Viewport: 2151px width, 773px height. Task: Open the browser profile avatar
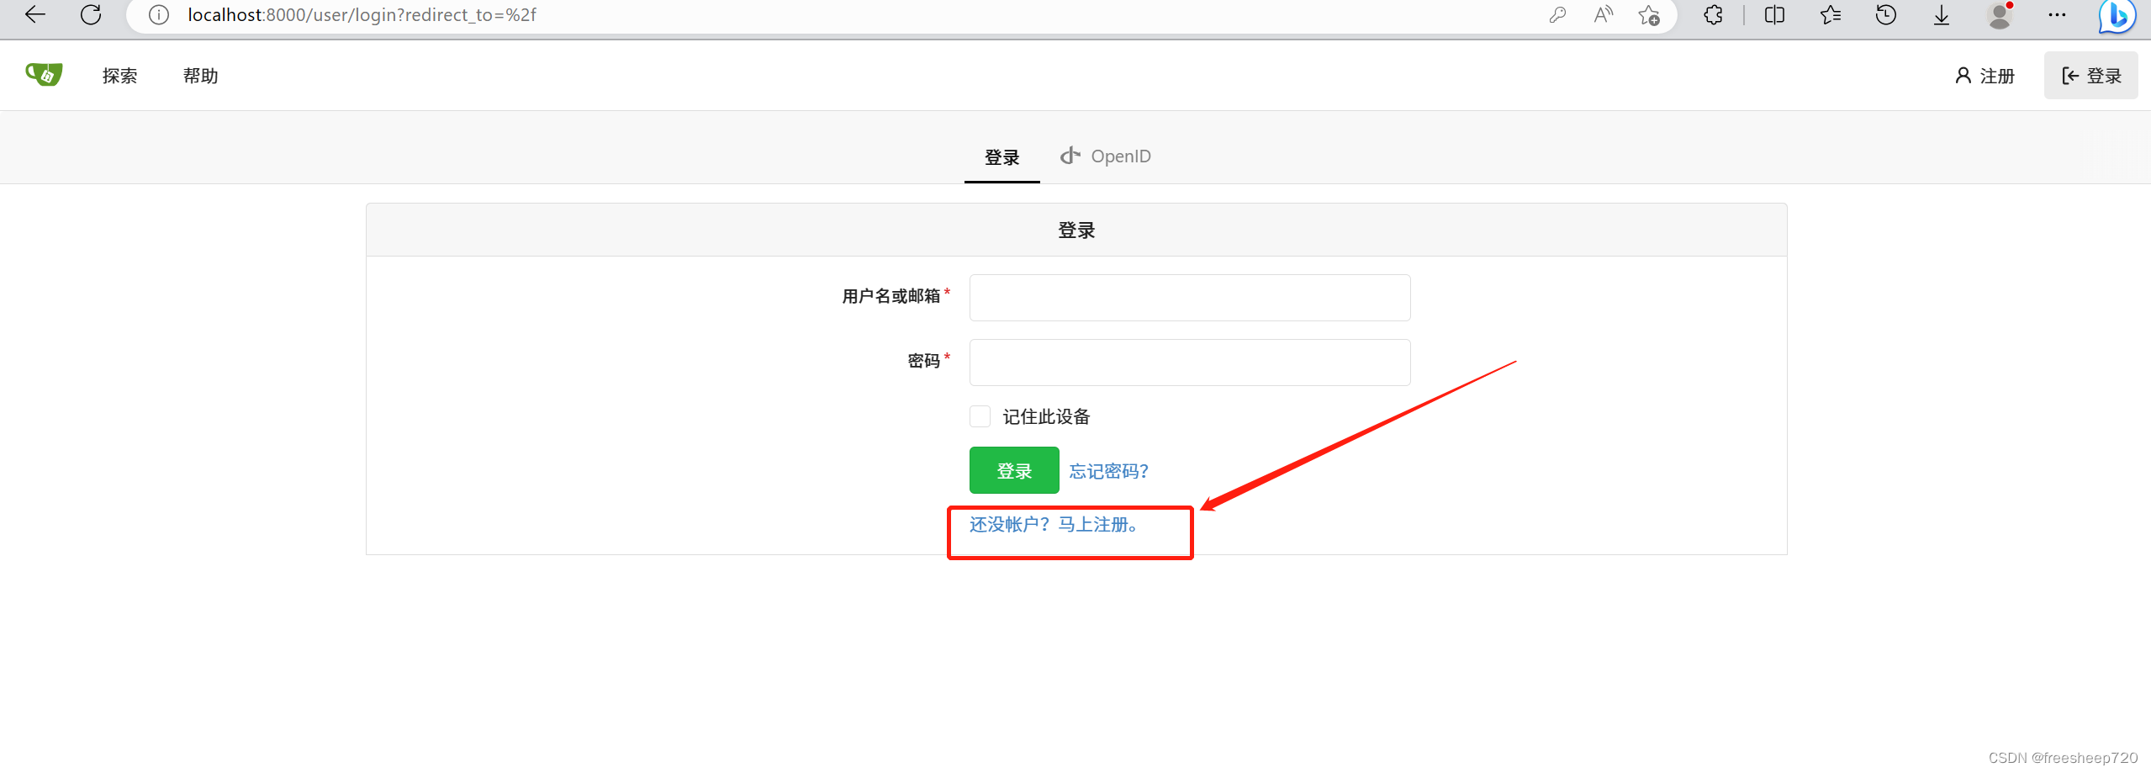tap(2000, 15)
